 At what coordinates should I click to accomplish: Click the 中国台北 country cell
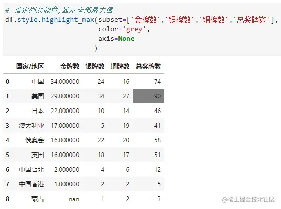click(x=31, y=170)
